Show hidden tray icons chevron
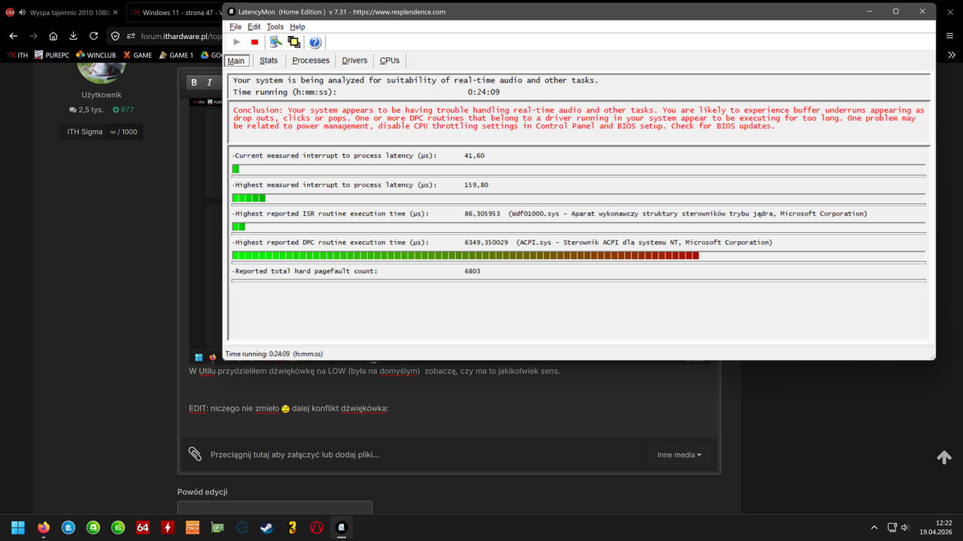963x541 pixels. point(873,527)
